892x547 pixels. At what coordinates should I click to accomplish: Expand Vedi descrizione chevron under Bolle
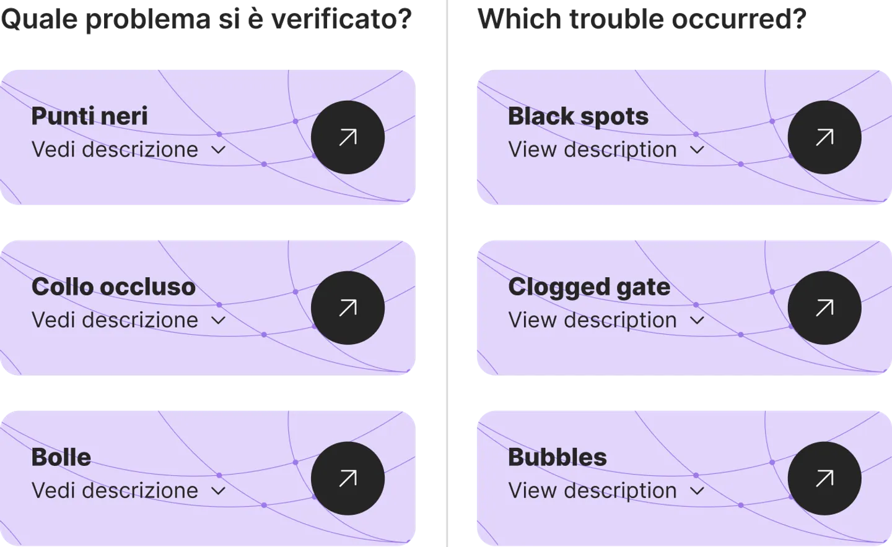tap(218, 491)
